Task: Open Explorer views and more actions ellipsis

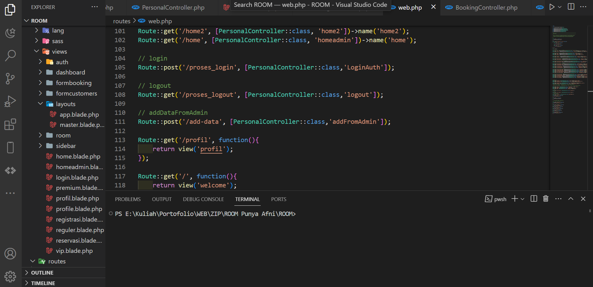Action: [x=95, y=7]
